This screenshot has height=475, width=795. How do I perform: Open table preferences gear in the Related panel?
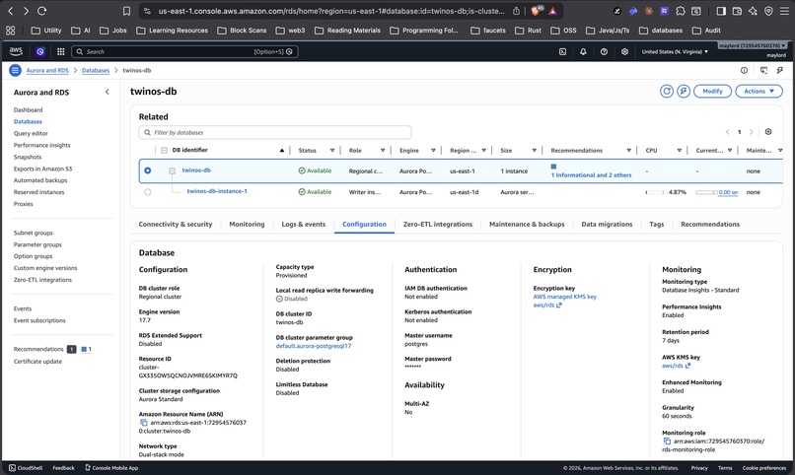click(768, 132)
